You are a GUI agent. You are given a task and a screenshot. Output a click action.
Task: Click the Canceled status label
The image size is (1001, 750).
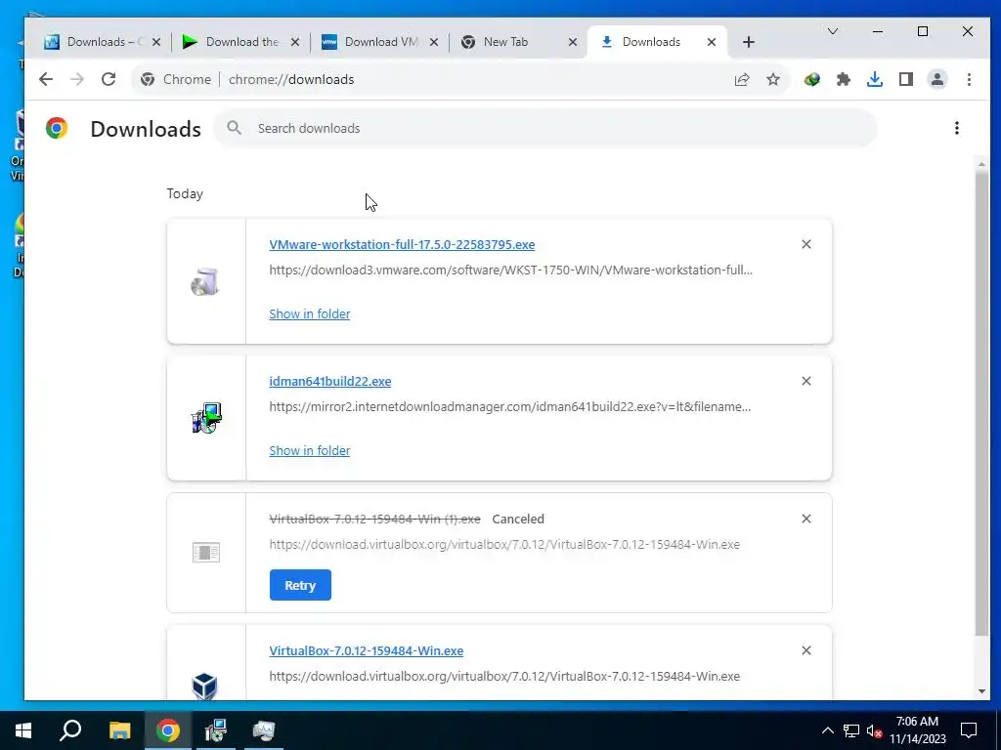coord(518,520)
